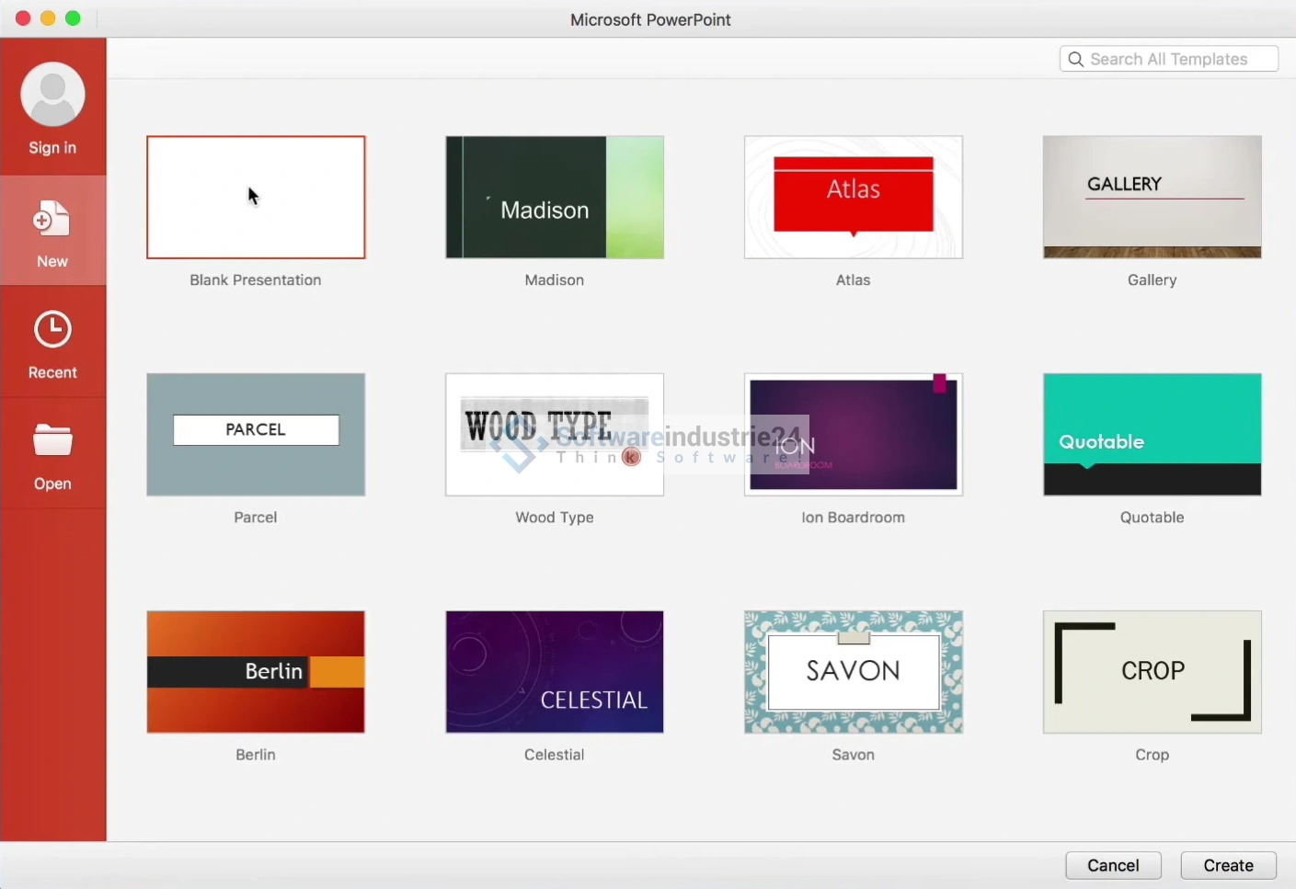Pick the Atlas template thumbnail

(853, 197)
